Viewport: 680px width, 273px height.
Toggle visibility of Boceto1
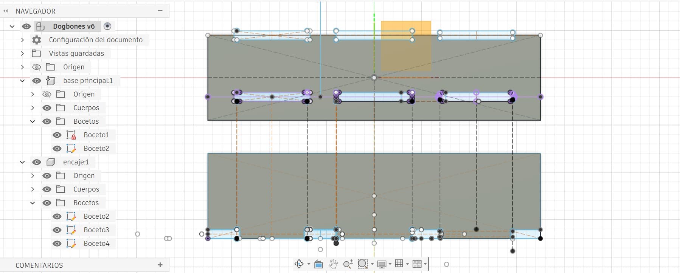tap(57, 135)
